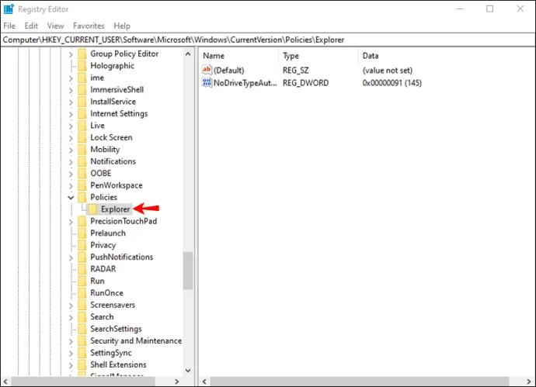
Task: Expand the ImmersiveShell key
Action: [x=71, y=90]
